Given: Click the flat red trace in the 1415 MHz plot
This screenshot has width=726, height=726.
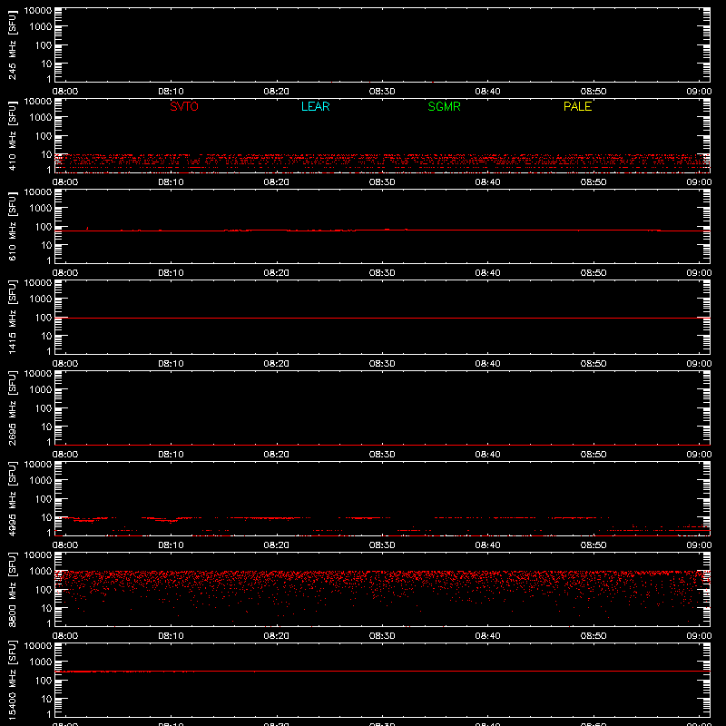Looking at the screenshot, I should pos(382,319).
